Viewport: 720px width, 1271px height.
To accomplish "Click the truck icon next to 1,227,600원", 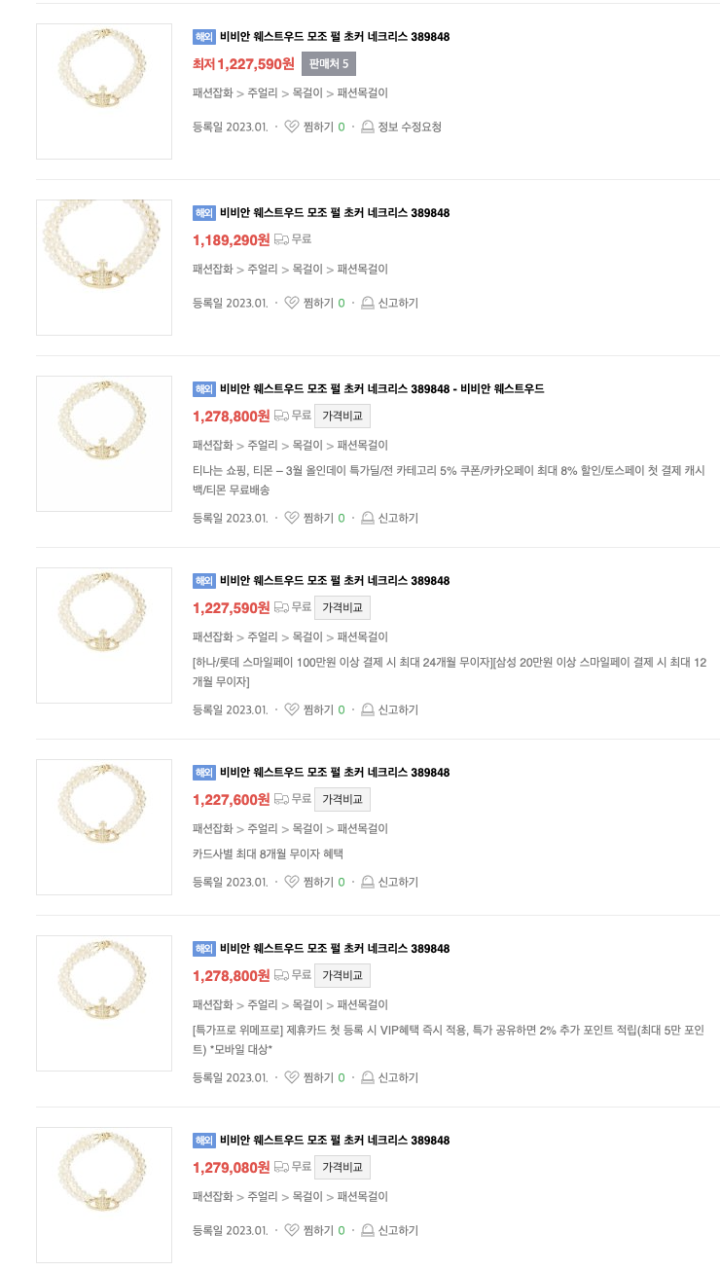I will click(x=281, y=798).
